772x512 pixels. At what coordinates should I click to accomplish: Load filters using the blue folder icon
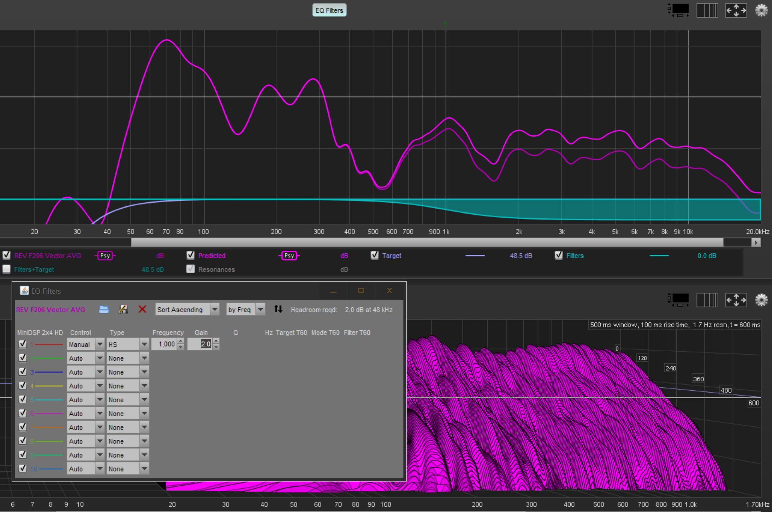(x=104, y=309)
